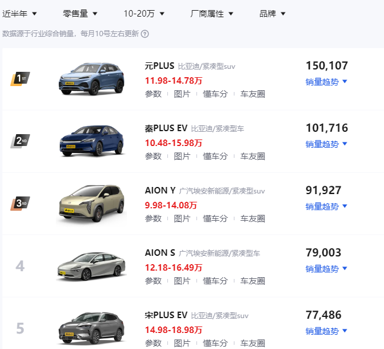The height and width of the screenshot is (349, 384).
Task: Click the 比亚迪/紧凑型车 label of 秦PLUS EV
Action: pyautogui.click(x=217, y=129)
